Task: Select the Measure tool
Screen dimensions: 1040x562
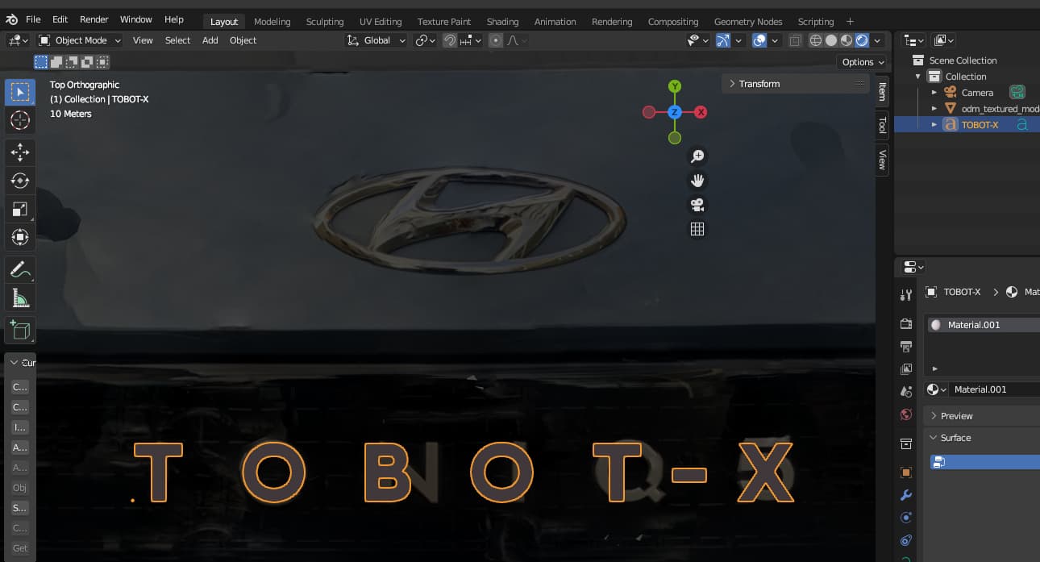Action: [x=20, y=299]
